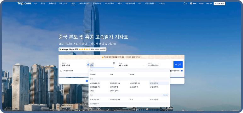This screenshot has width=243, height=113.
Task: Open the 항공권 flights menu
Action: tap(43, 3)
